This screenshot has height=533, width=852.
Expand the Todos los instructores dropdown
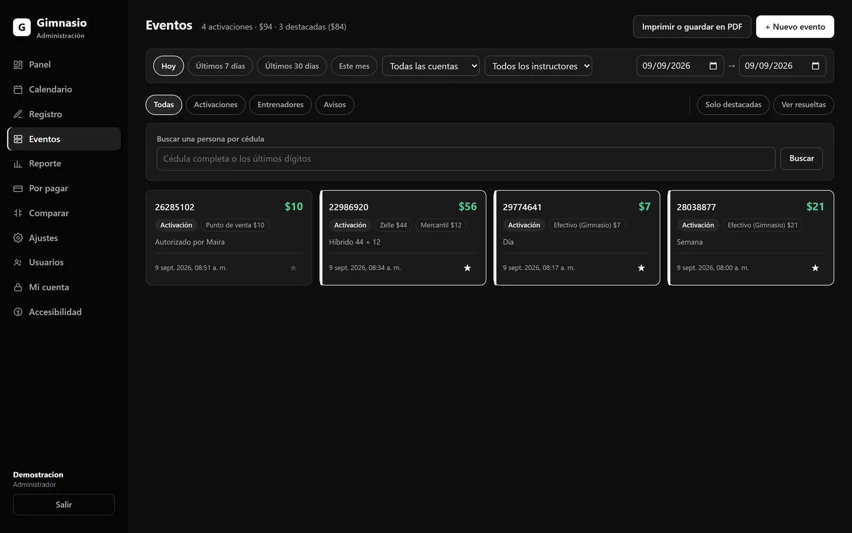[538, 66]
